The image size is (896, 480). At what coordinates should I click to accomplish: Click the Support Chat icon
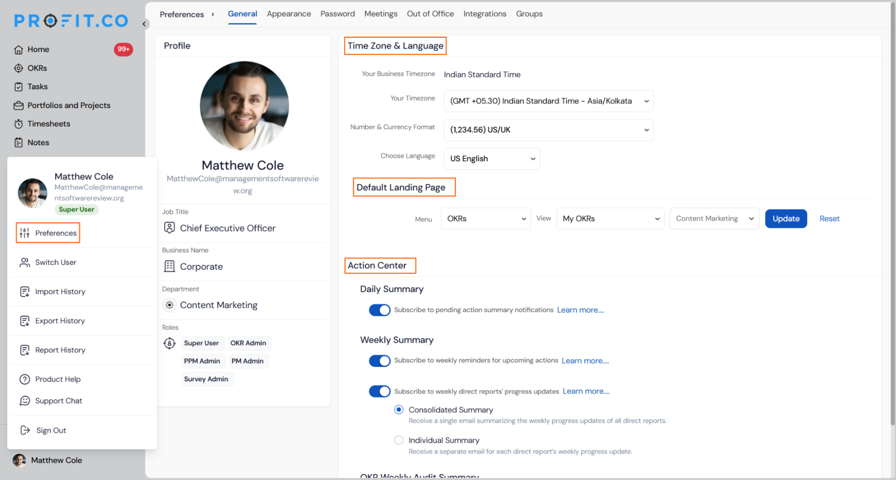pos(25,401)
